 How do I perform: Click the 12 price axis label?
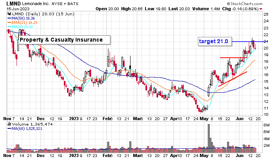(x=266, y=102)
